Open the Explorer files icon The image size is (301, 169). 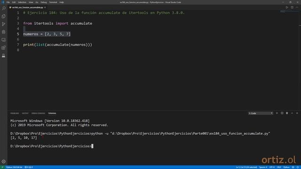coord(4,16)
